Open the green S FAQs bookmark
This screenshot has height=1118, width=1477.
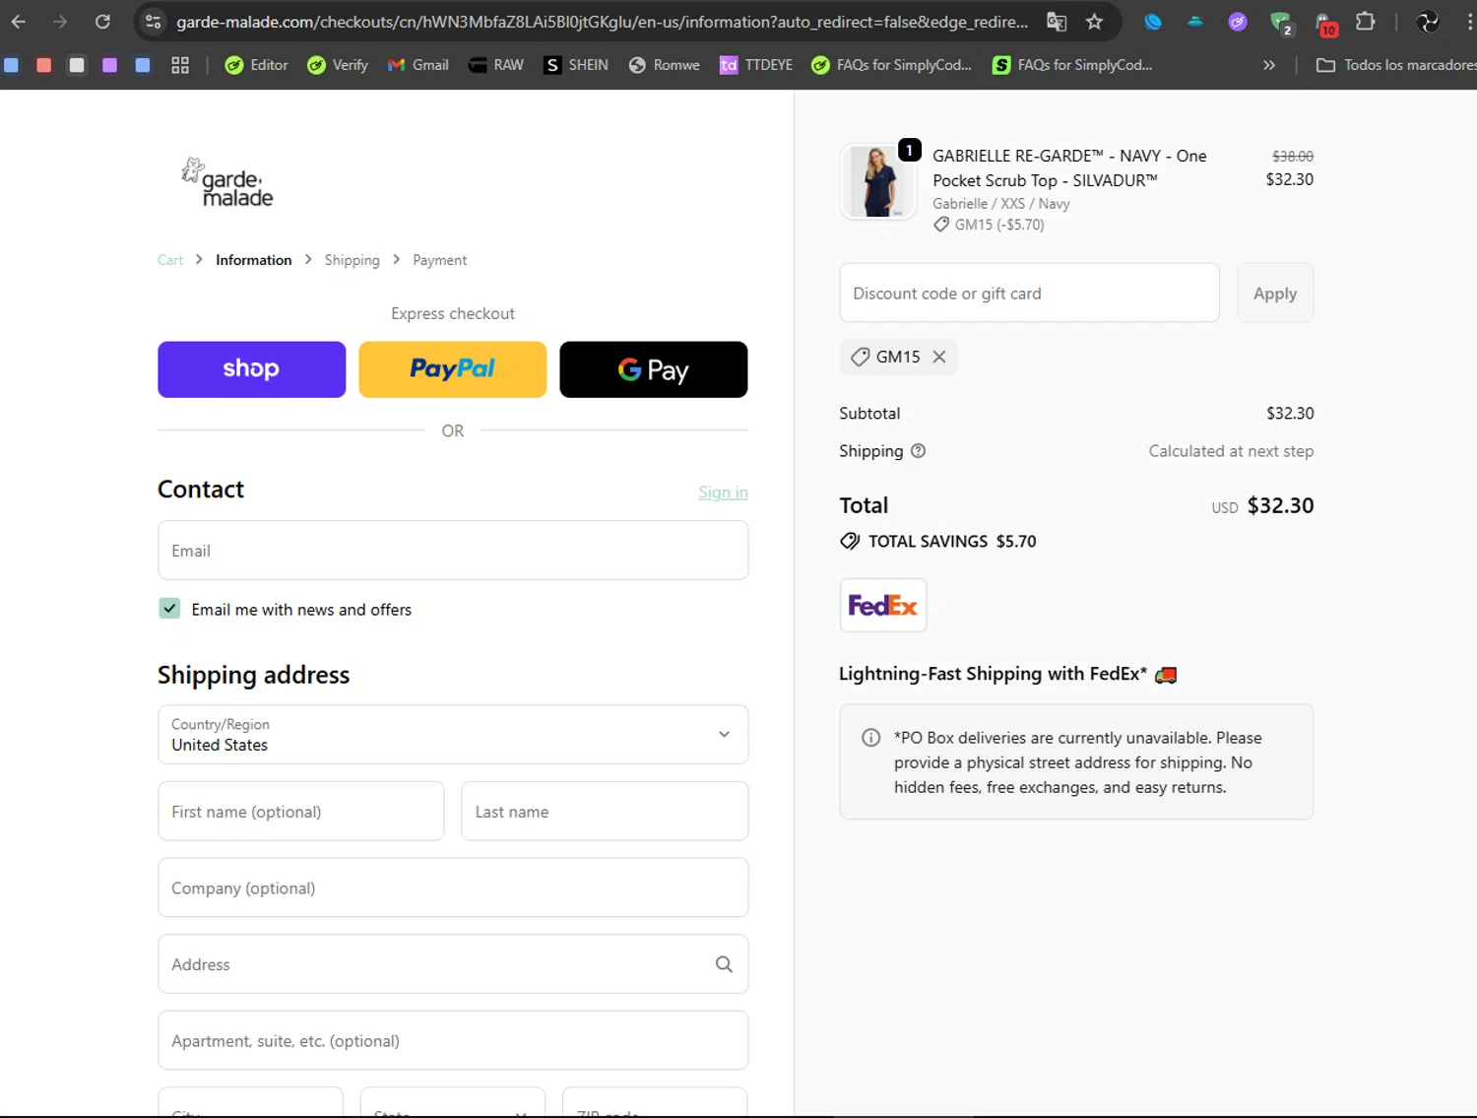1073,65
